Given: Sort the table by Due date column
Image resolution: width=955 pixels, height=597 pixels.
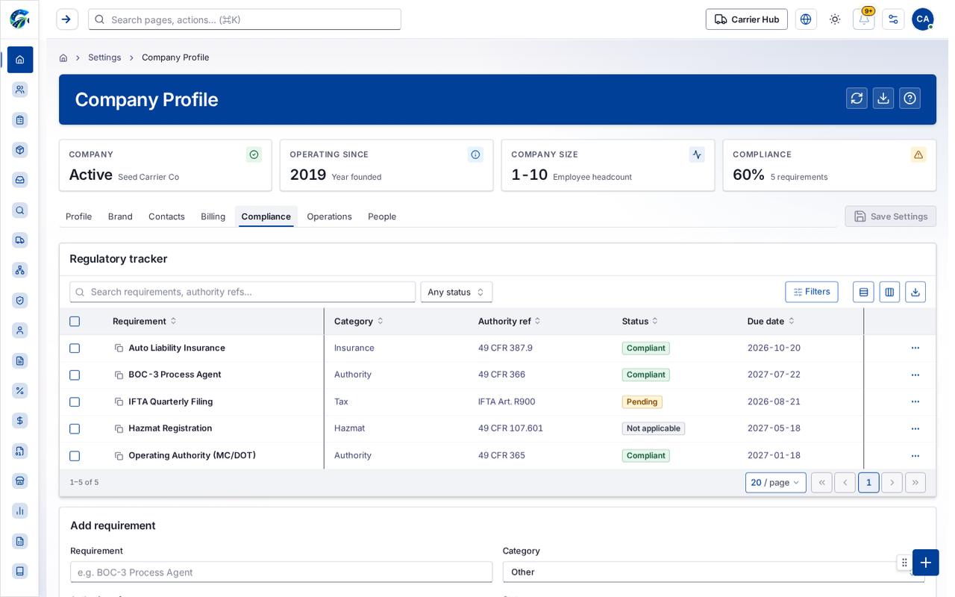Looking at the screenshot, I should click(x=771, y=322).
